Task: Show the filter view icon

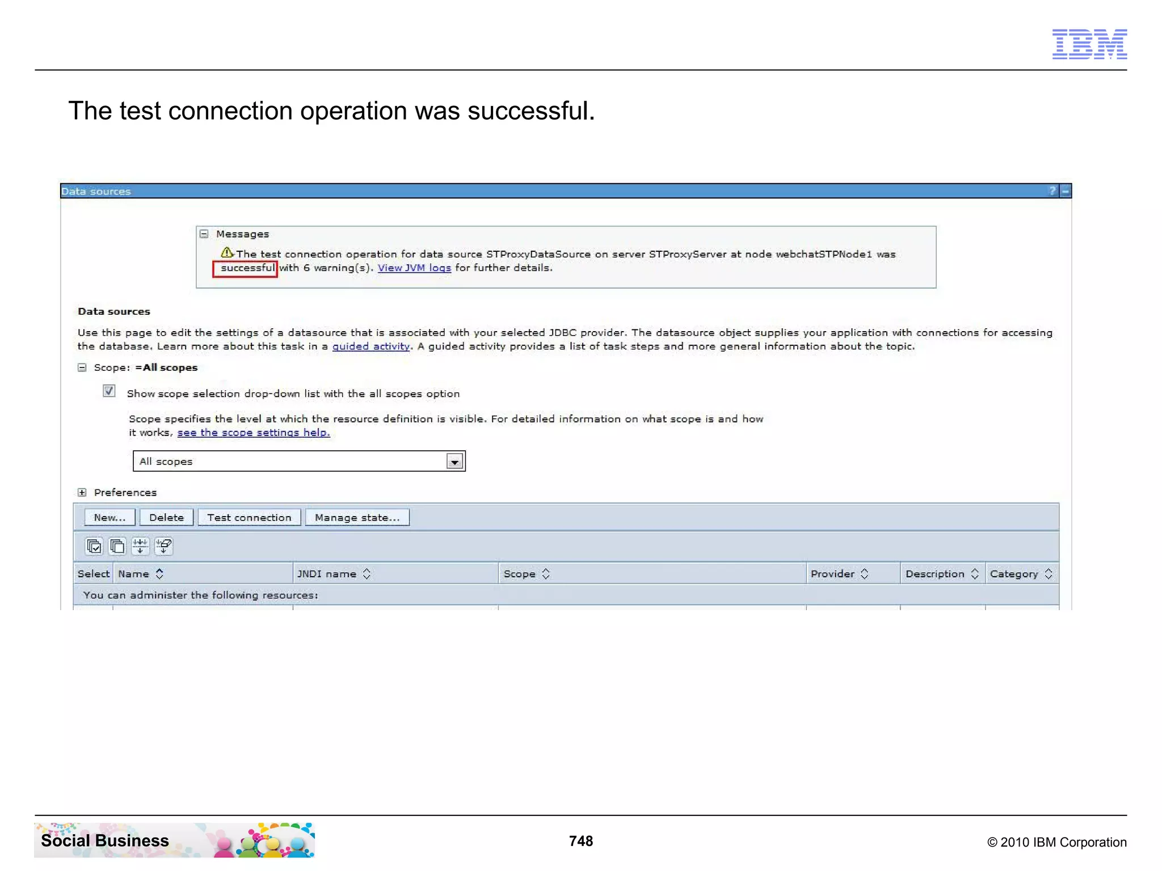Action: 140,546
